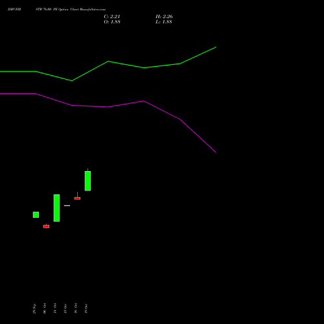Click the green candlestick above the 19 Oct label
This screenshot has width=324, height=324.
87,181
